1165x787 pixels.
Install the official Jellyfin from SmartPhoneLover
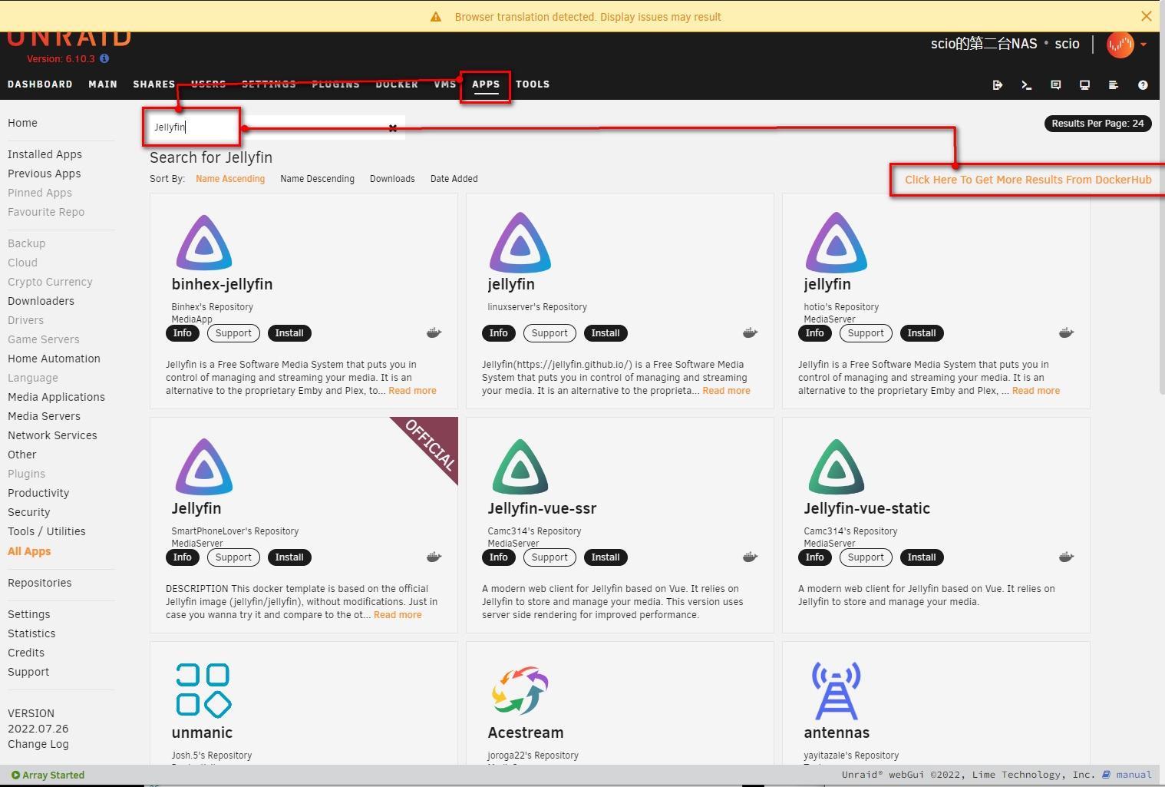point(289,557)
